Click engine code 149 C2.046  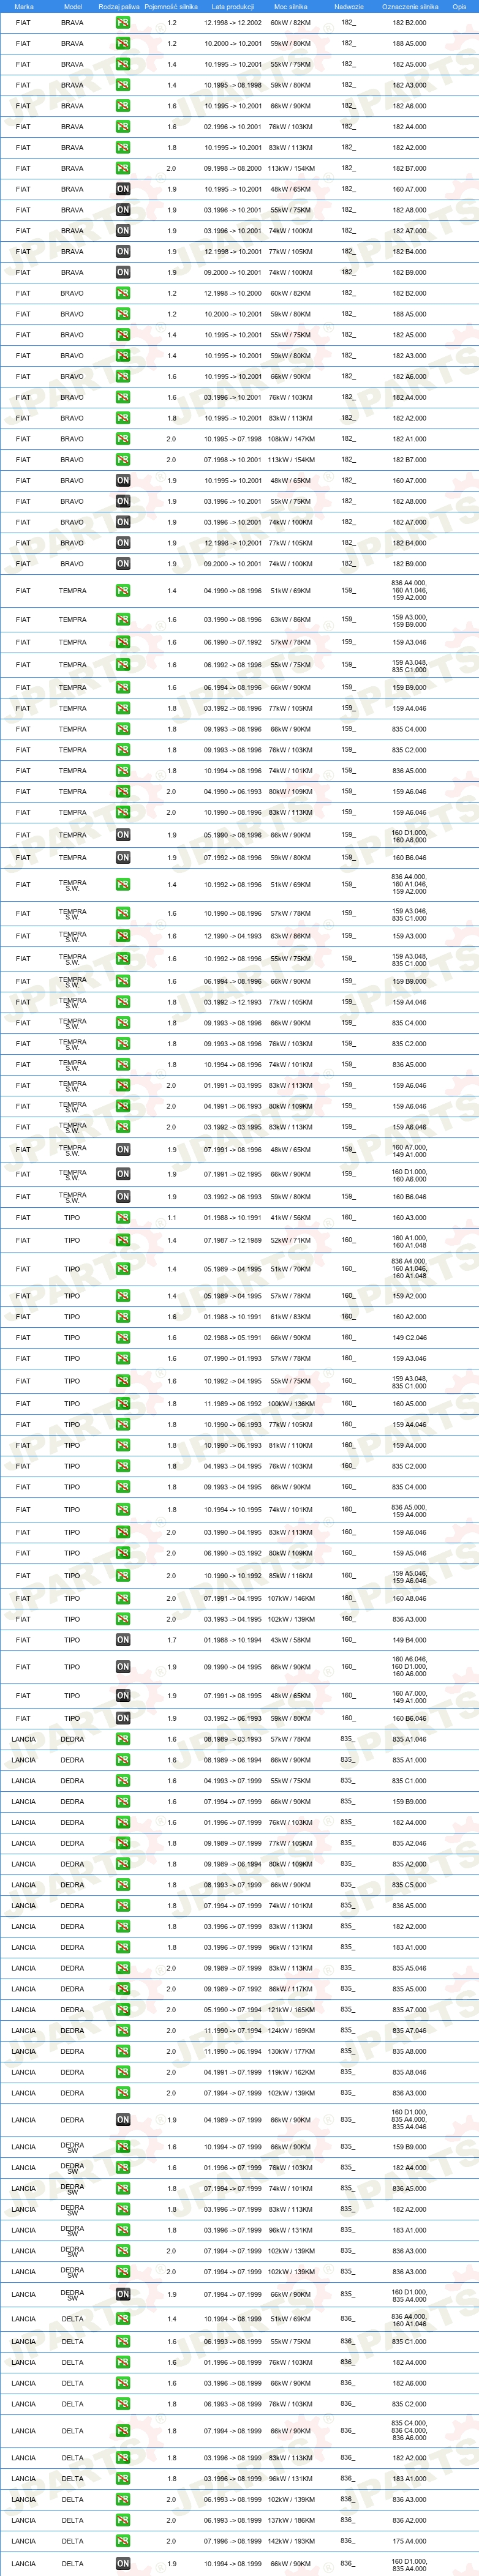pyautogui.click(x=409, y=1338)
